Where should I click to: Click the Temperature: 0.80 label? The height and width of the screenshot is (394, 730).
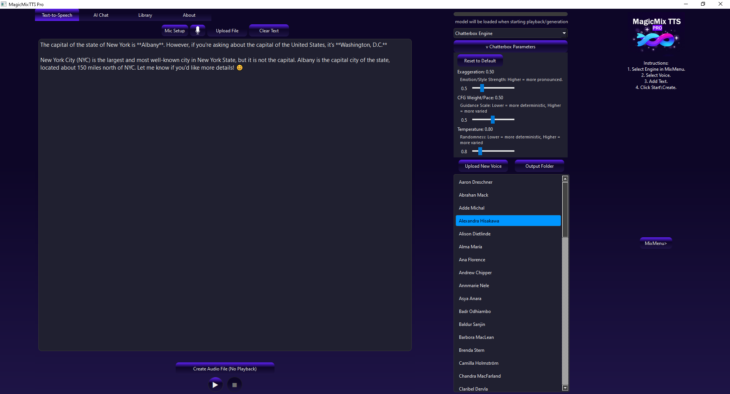(x=475, y=129)
